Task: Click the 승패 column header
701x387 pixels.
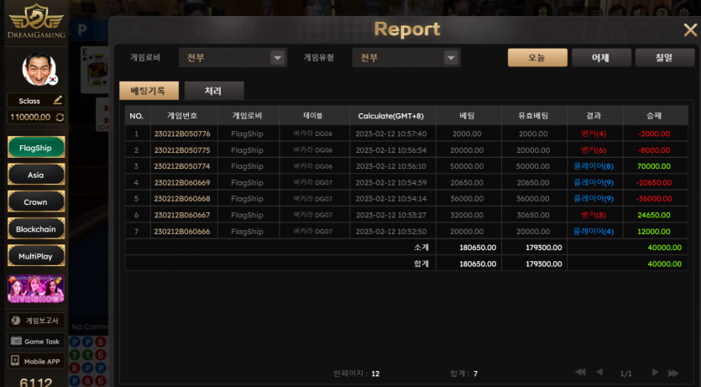Action: [654, 116]
